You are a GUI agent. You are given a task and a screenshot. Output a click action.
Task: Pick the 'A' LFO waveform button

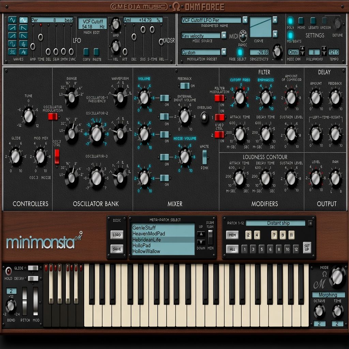coord(23,52)
